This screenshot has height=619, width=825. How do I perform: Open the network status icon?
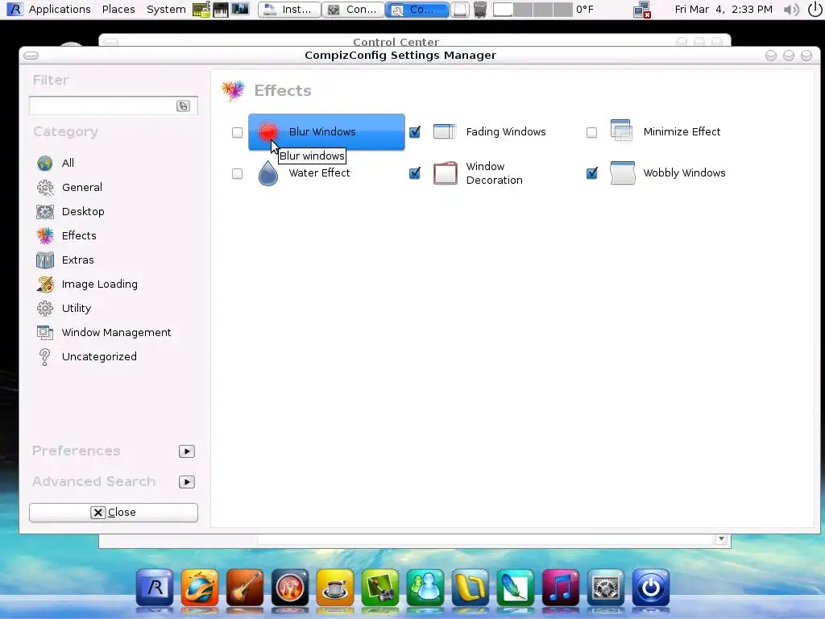[x=642, y=10]
